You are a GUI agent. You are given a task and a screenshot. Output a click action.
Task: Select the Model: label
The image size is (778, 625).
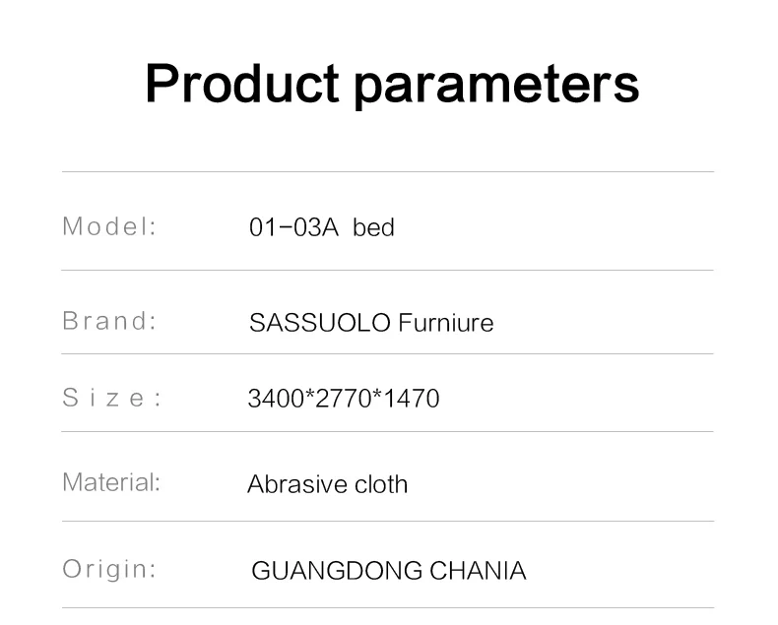point(109,226)
